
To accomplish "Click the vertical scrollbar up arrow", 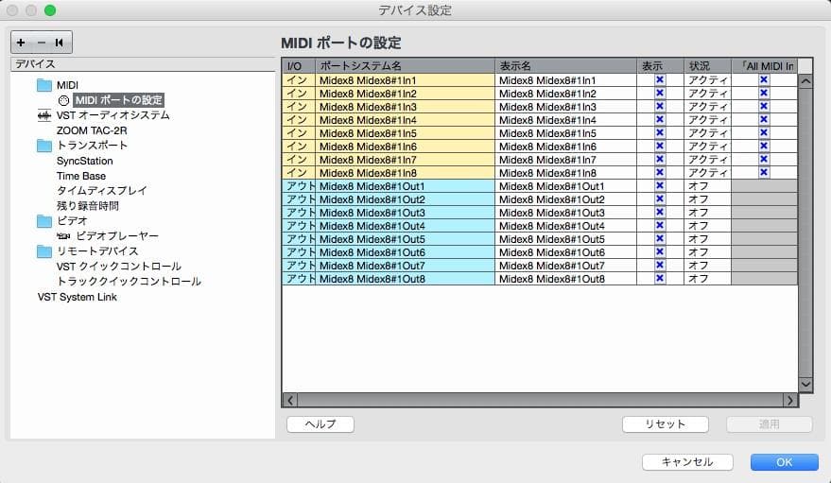I will (x=805, y=81).
